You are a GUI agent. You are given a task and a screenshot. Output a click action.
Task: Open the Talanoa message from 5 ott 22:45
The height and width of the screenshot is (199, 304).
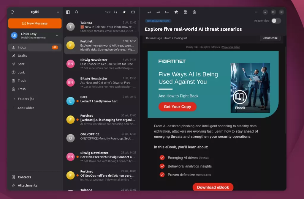pos(101,27)
